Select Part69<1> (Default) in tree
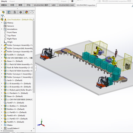 (16, 122)
